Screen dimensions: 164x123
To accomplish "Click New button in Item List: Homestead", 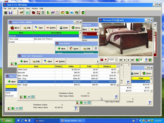I will [24, 61].
